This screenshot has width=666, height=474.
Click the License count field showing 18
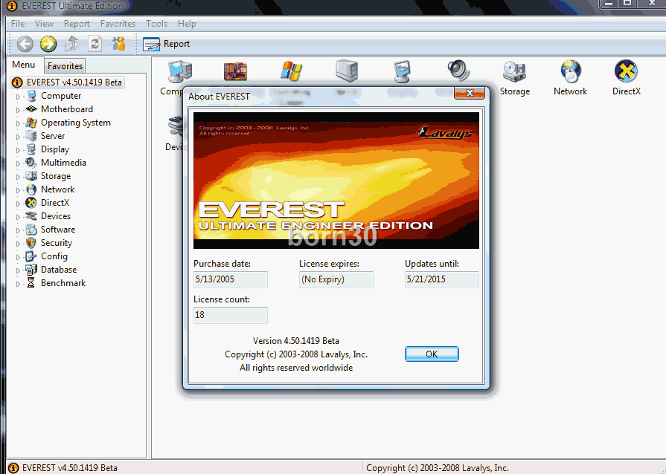point(230,315)
